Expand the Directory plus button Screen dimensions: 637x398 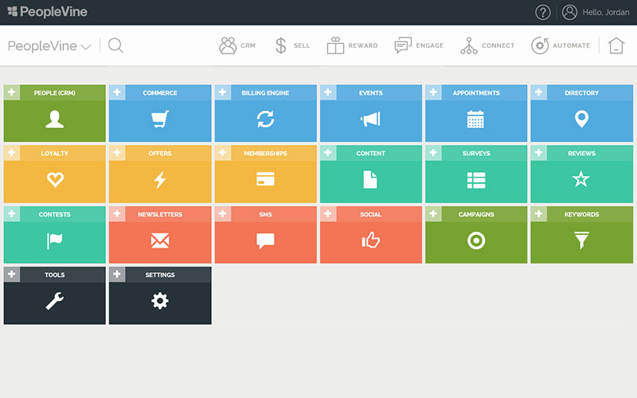coord(539,92)
